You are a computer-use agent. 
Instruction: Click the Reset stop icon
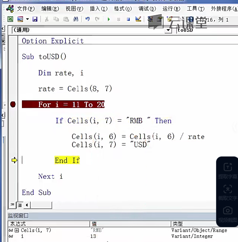(128, 19)
